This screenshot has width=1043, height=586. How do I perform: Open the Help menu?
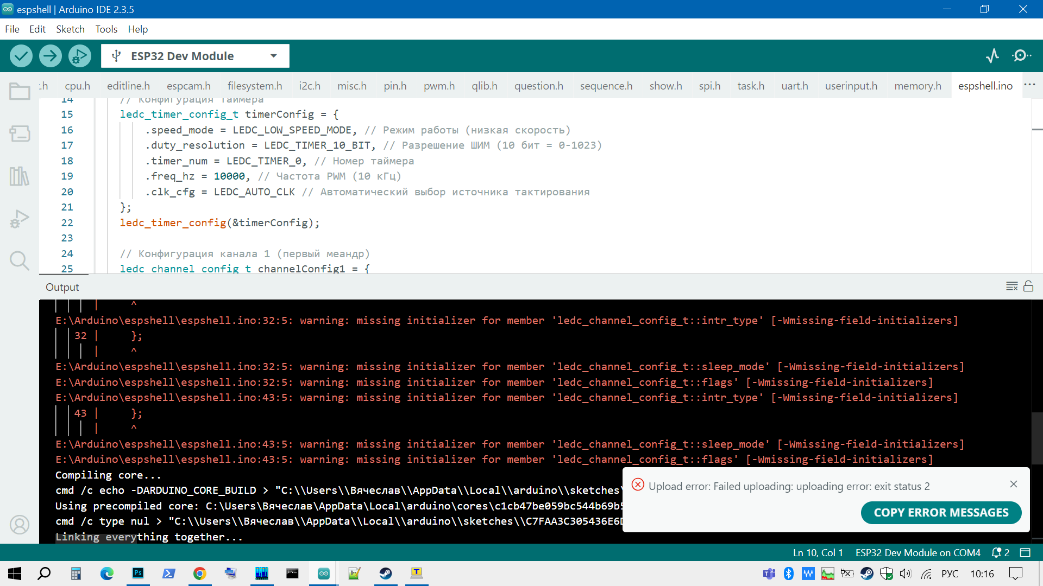click(x=138, y=29)
